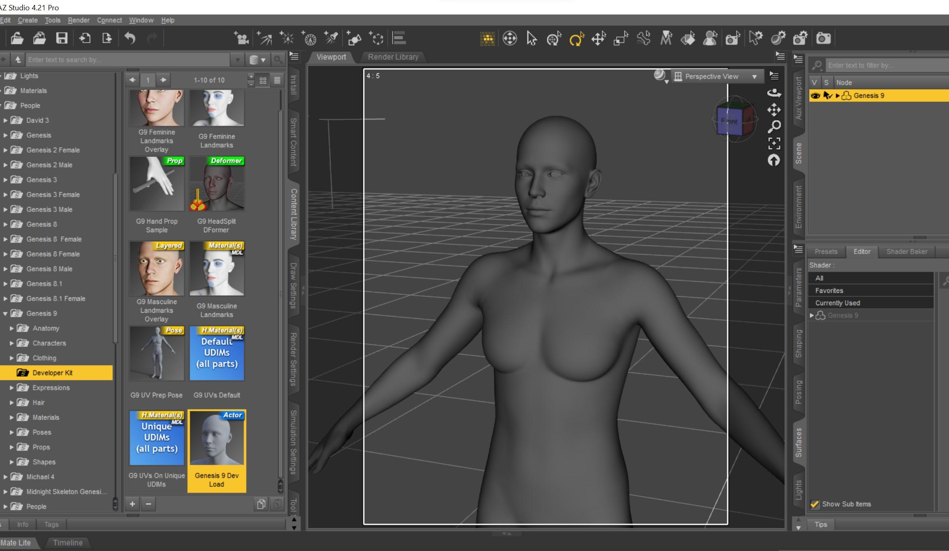Click the Render camera icon
The height and width of the screenshot is (551, 949).
pos(823,39)
